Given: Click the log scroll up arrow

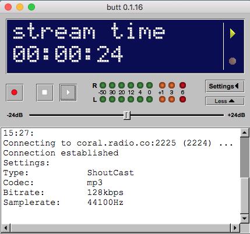Looking at the screenshot, I should coord(245,133).
